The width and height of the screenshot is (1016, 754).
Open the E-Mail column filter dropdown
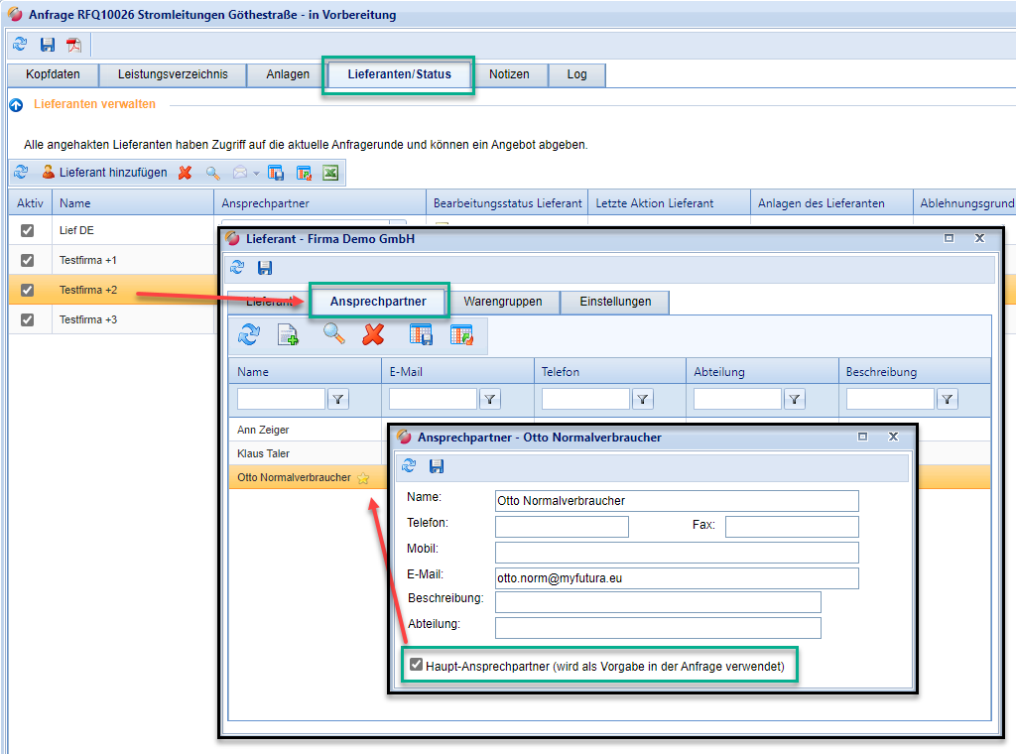[x=490, y=399]
